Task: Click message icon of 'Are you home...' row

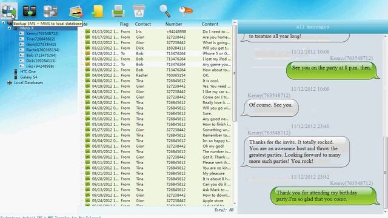Action: click(87, 37)
